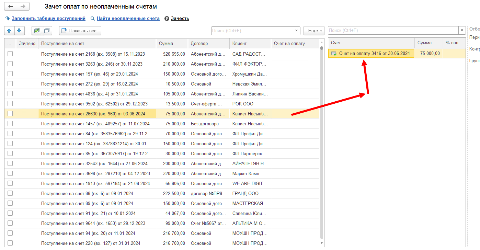Click Заполнить таблицу поступлений link

click(x=48, y=18)
